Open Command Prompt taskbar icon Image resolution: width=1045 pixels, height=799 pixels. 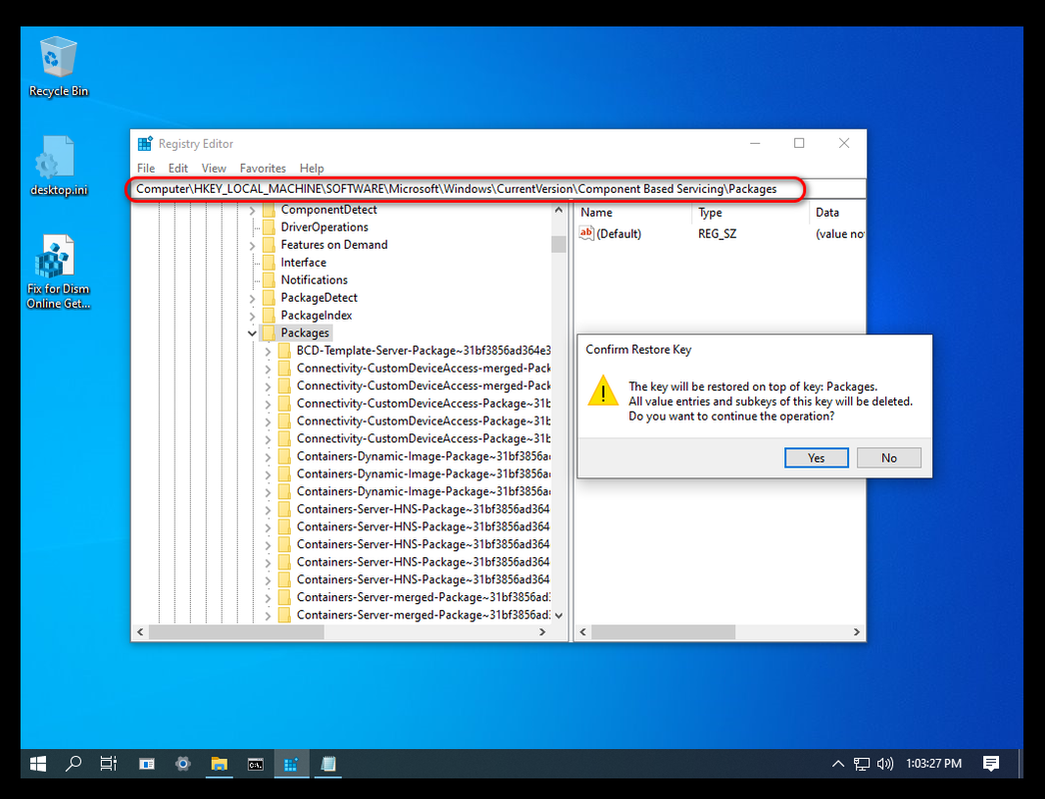(x=255, y=764)
